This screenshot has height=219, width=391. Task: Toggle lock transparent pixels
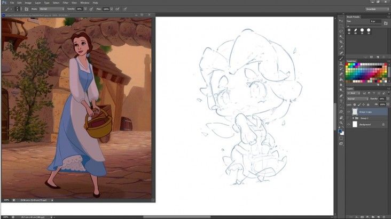coord(355,104)
